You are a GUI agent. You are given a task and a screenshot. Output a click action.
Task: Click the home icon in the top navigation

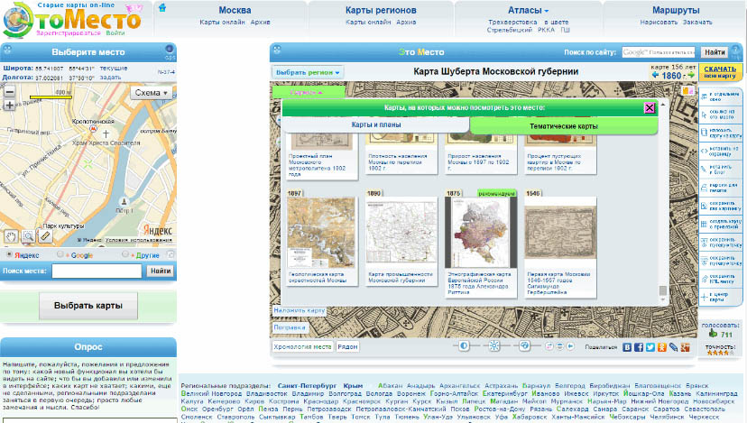(x=162, y=7)
